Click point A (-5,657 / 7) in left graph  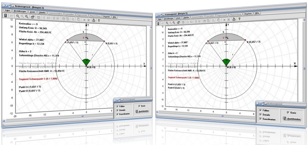[67, 40]
